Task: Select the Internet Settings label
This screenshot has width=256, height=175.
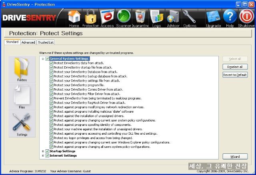Action: click(x=63, y=155)
